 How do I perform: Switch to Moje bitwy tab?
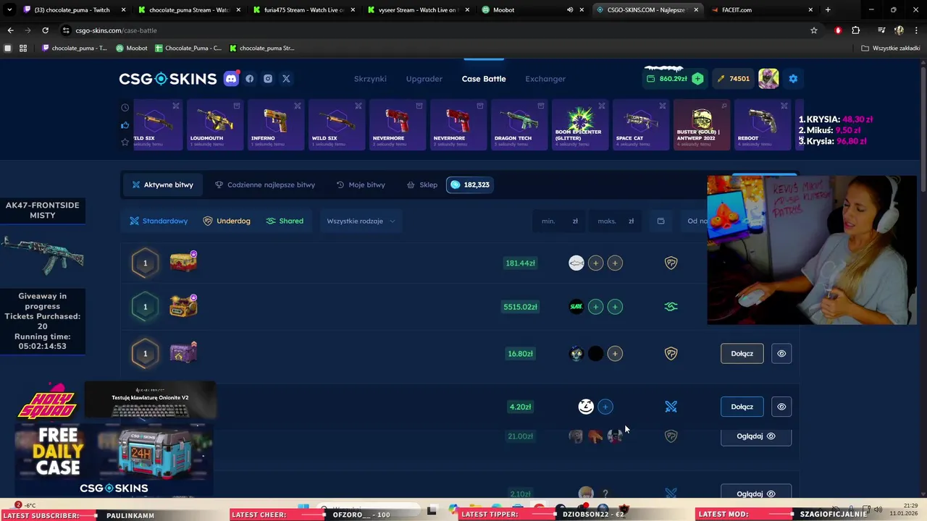(x=361, y=185)
